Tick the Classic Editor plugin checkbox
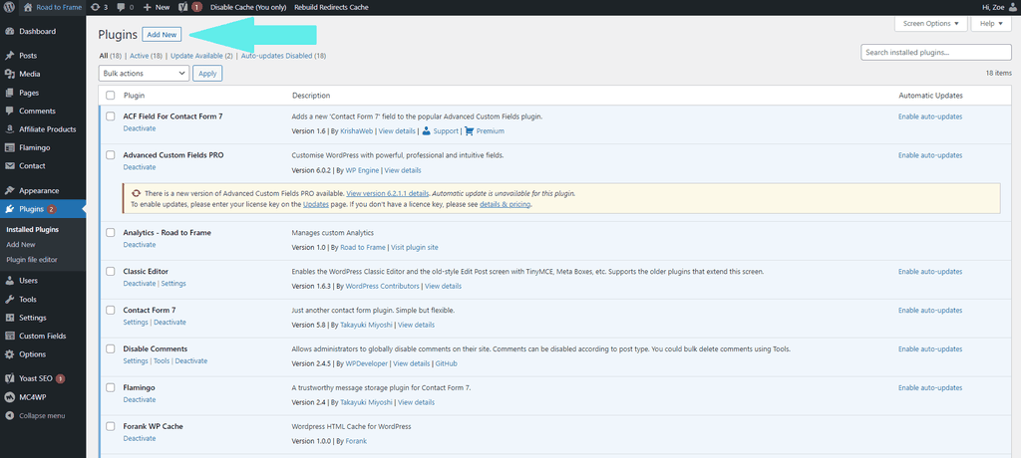This screenshot has height=458, width=1021. click(x=111, y=271)
